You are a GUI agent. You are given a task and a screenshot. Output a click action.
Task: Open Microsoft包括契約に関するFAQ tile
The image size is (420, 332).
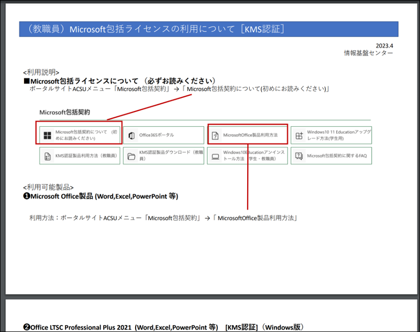pos(331,156)
